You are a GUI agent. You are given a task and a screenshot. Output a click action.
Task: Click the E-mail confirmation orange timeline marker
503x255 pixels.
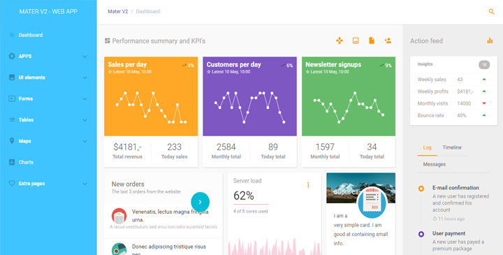point(421,189)
